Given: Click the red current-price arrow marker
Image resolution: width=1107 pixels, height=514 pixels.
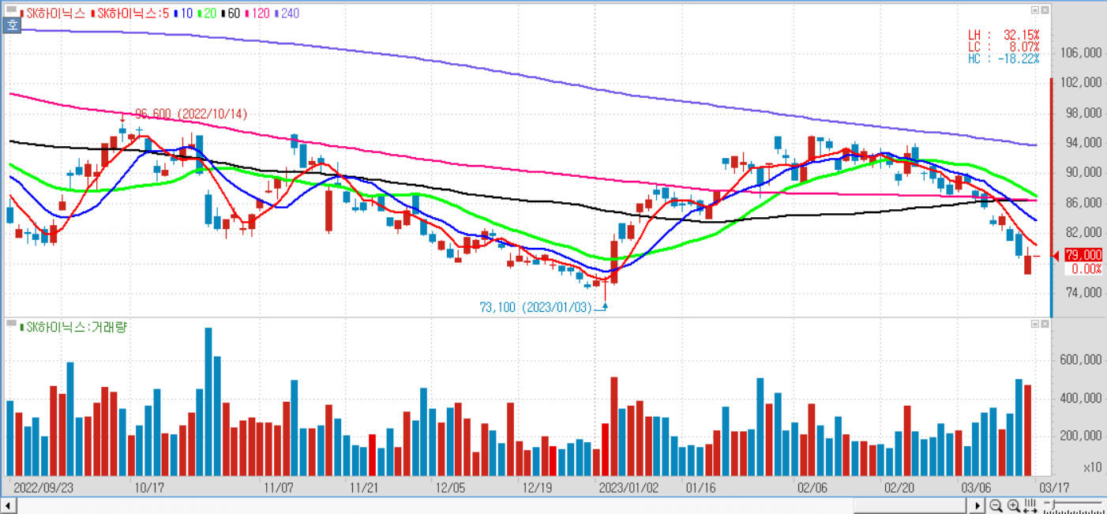Looking at the screenshot, I should [x=1056, y=255].
